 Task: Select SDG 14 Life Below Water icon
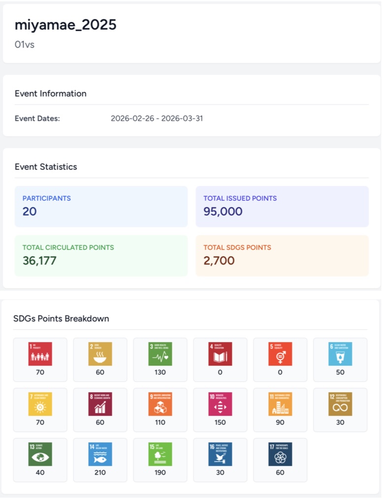click(x=100, y=454)
